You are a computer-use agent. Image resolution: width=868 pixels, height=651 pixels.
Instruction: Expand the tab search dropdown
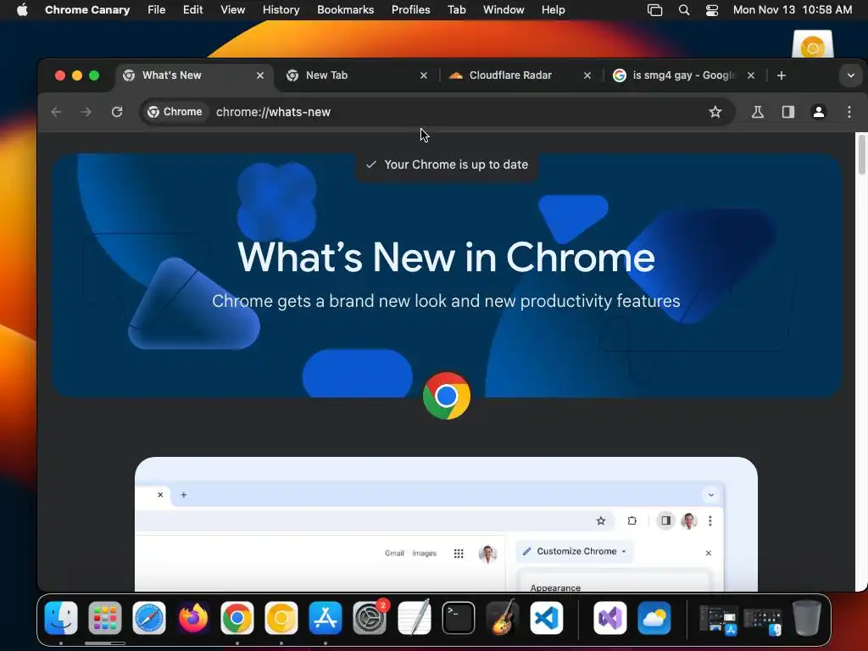click(x=851, y=75)
